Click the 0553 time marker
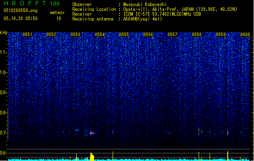Image resolution: width=254 pixels, height=161 pixels. pyautogui.click(x=76, y=35)
